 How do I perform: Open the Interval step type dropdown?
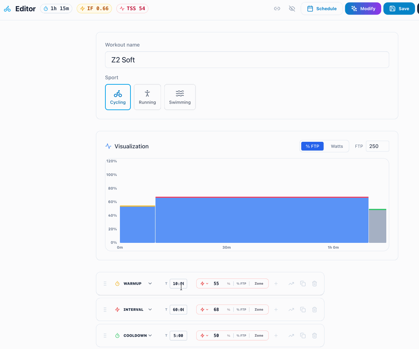(x=150, y=309)
